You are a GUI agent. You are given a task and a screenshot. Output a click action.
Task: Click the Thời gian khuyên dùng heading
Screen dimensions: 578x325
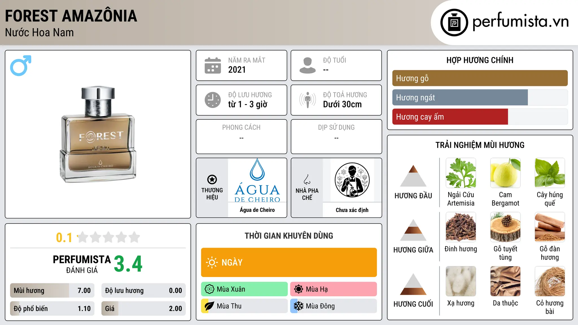coord(289,236)
